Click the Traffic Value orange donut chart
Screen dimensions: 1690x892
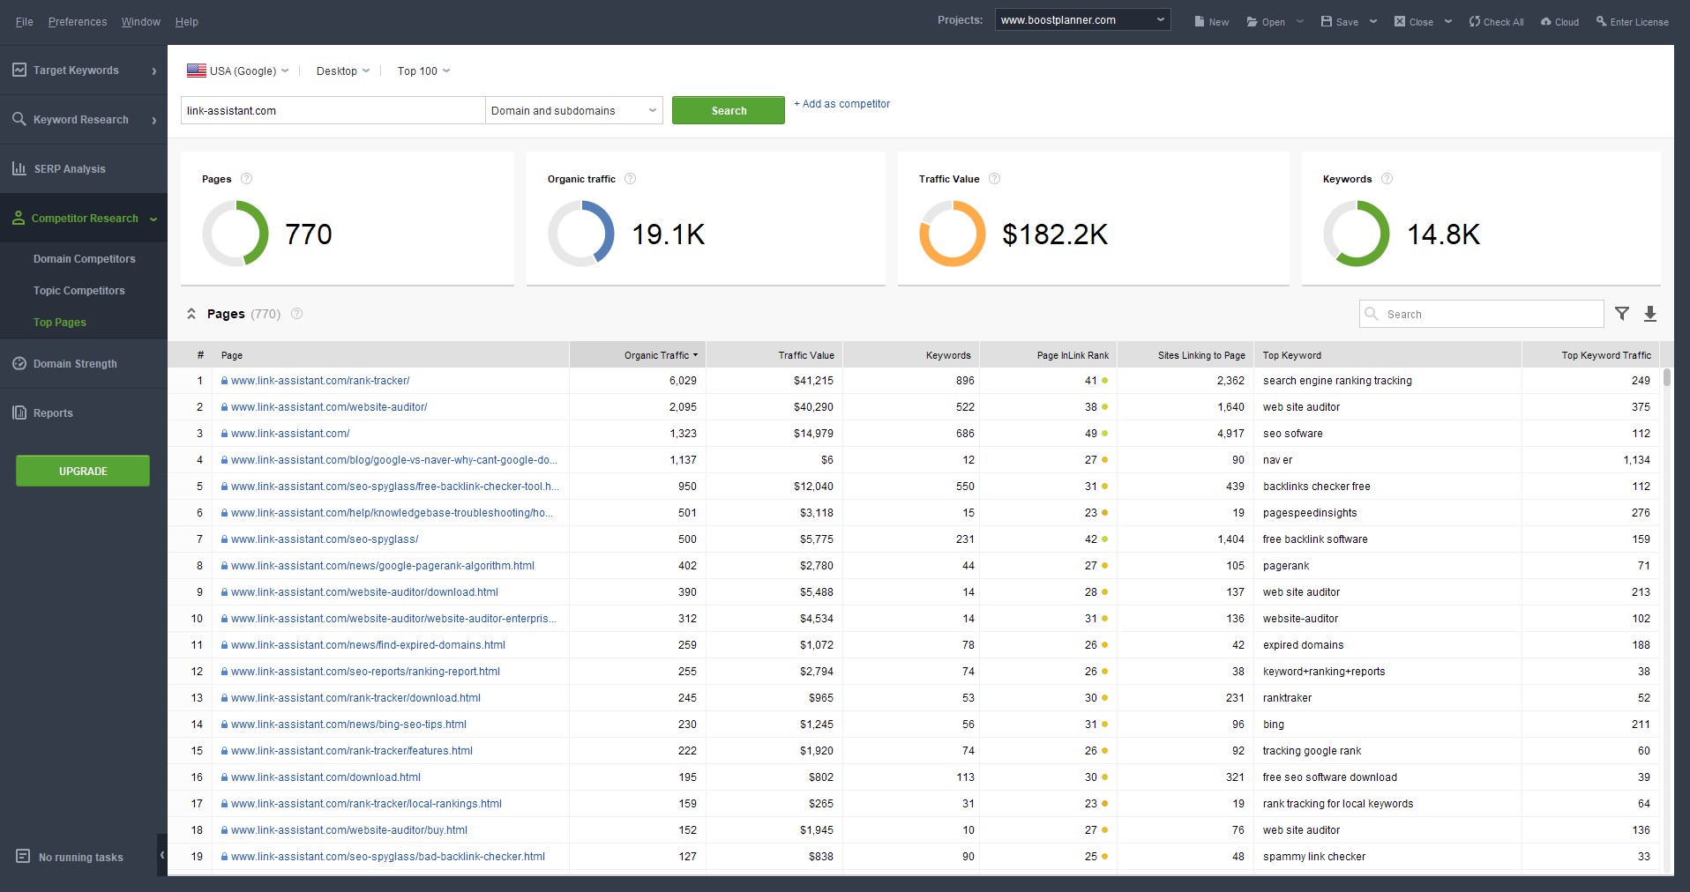953,234
